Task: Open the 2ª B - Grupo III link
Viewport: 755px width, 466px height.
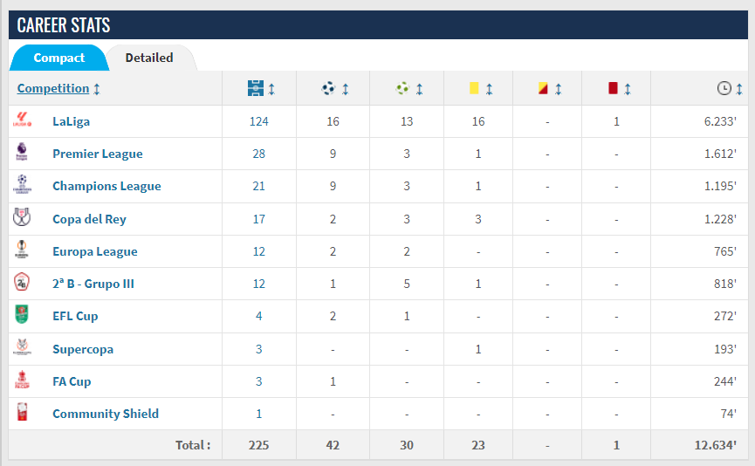Action: tap(93, 284)
